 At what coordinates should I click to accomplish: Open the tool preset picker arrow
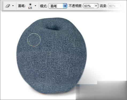tap(13, 6)
